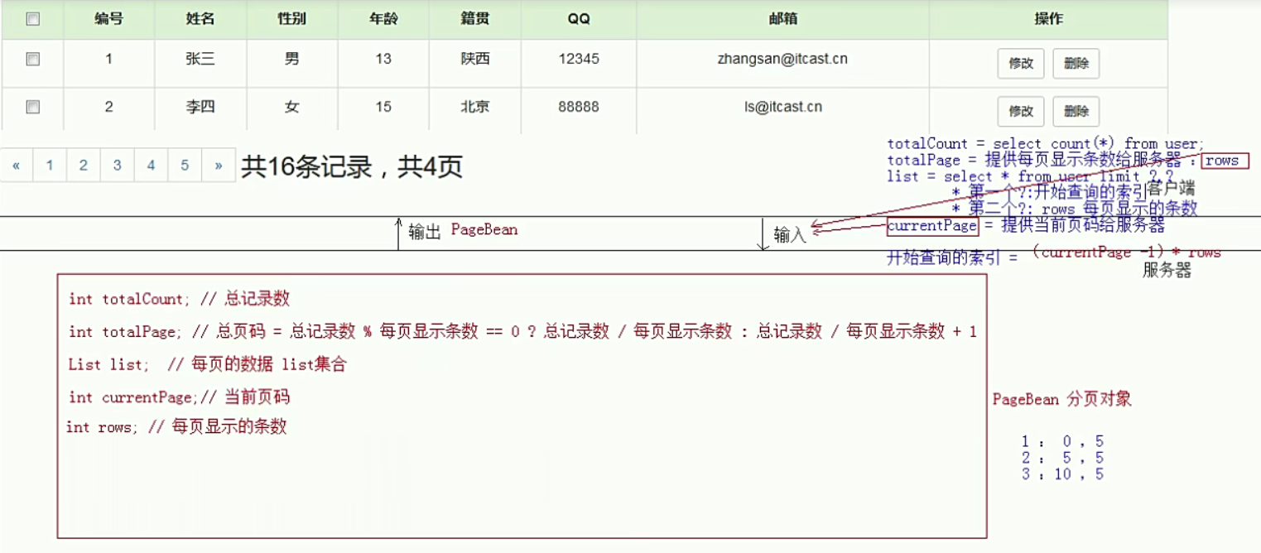Image resolution: width=1261 pixels, height=553 pixels.
Task: Click the 服务器 label
Action: click(x=1167, y=270)
